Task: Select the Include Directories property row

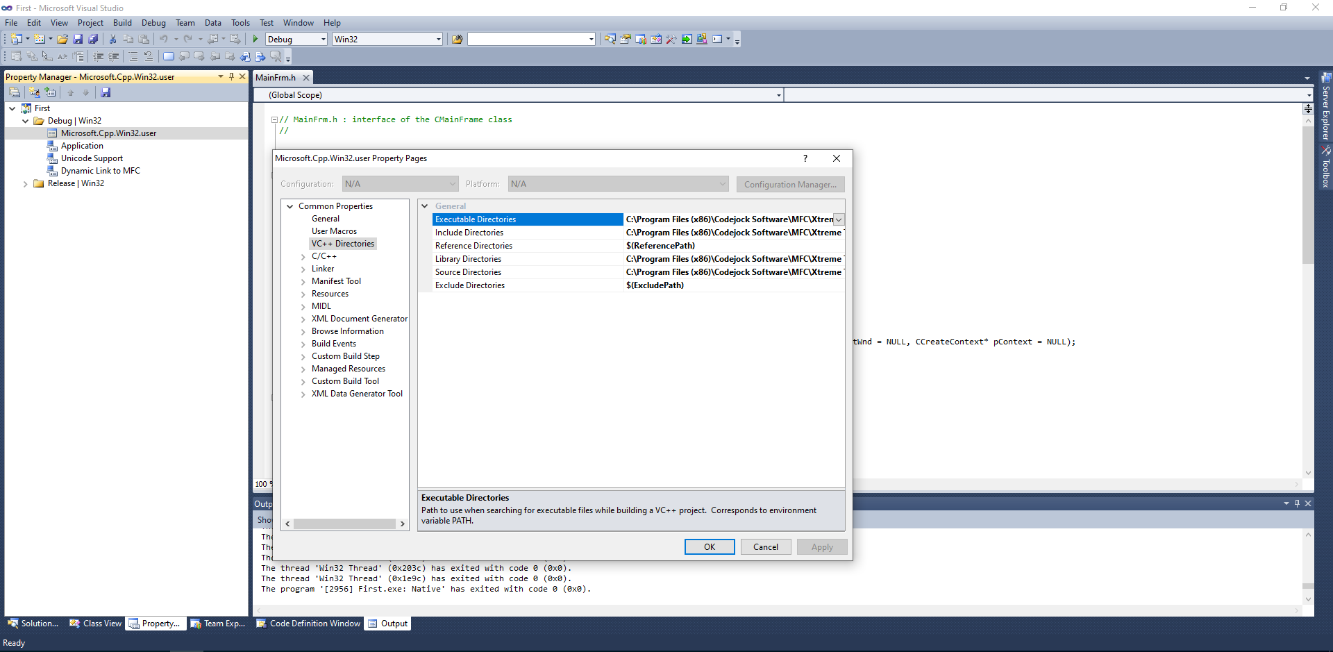Action: click(638, 233)
